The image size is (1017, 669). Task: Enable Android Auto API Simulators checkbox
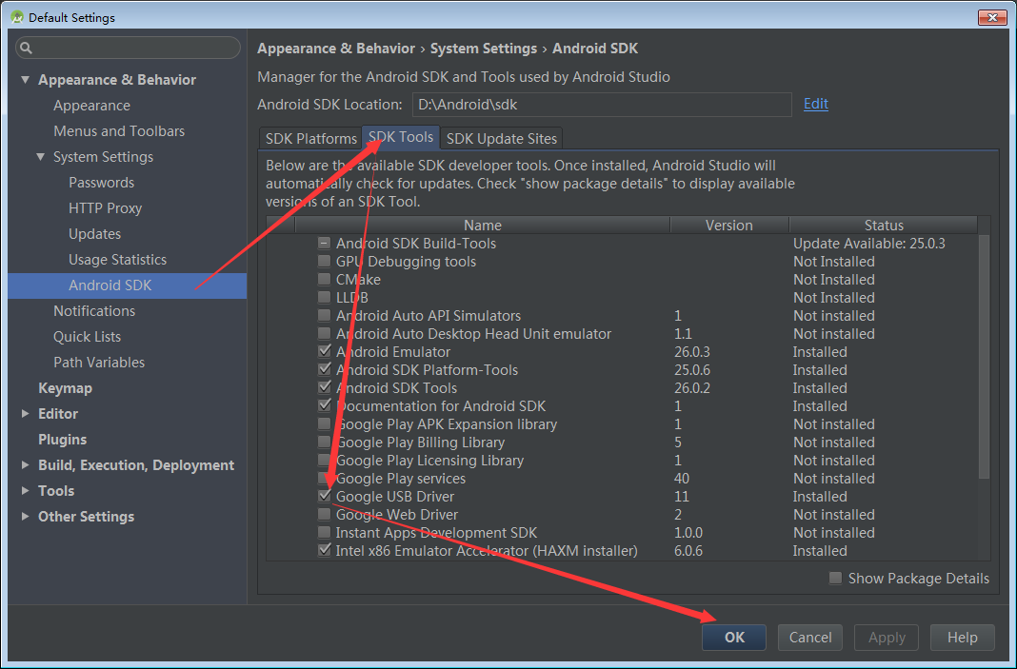click(x=324, y=316)
